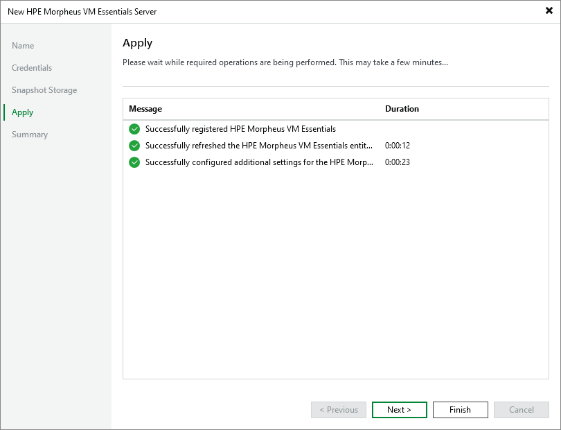Click the New HPE Morpheus VM Essentials Server title
Viewport: 561px width, 430px height.
pos(82,12)
